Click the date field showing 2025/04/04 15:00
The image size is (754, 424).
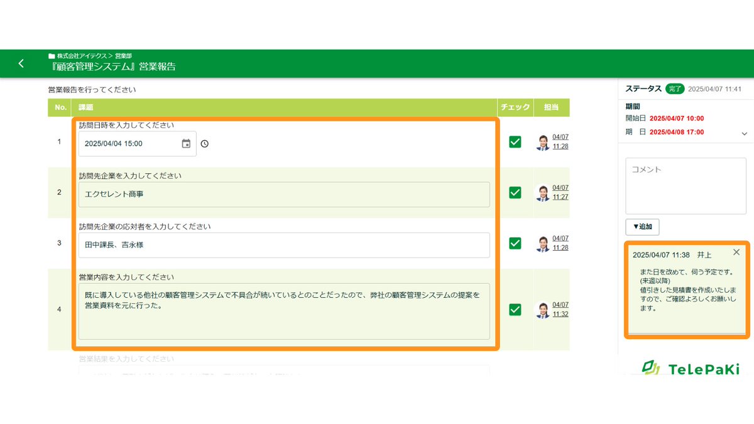pos(137,144)
